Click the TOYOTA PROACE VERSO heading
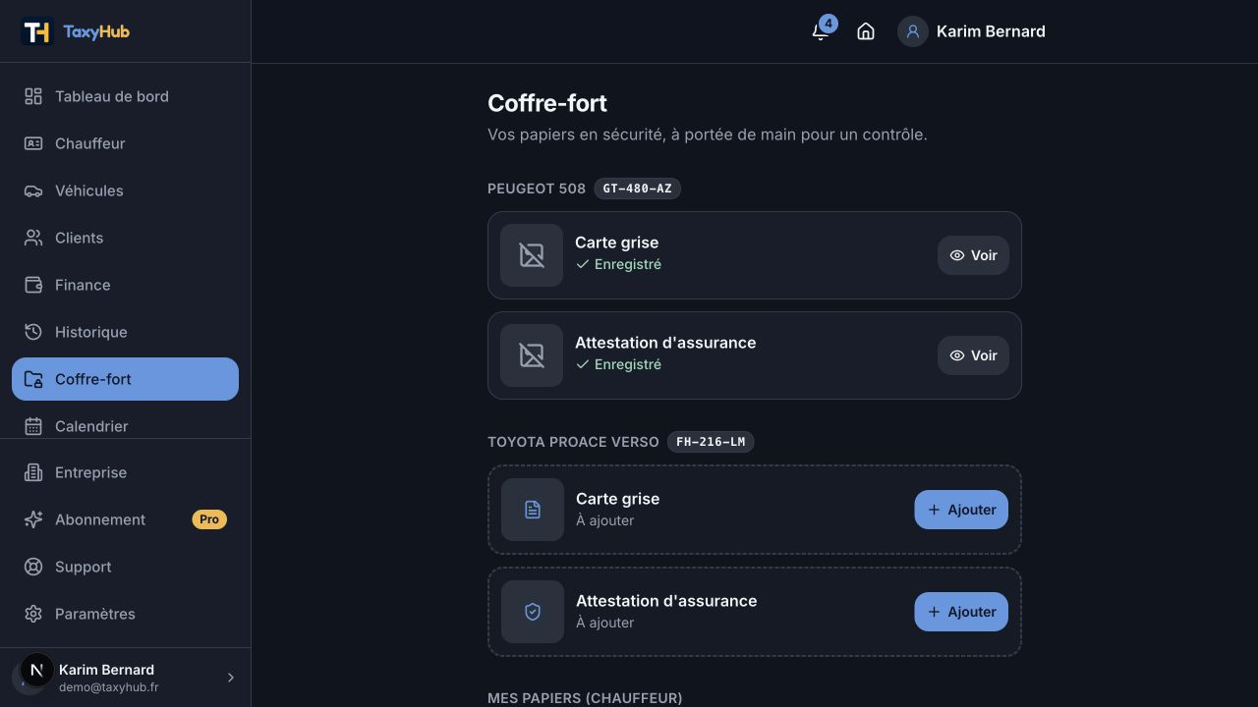Viewport: 1258px width, 707px height. pos(573,442)
